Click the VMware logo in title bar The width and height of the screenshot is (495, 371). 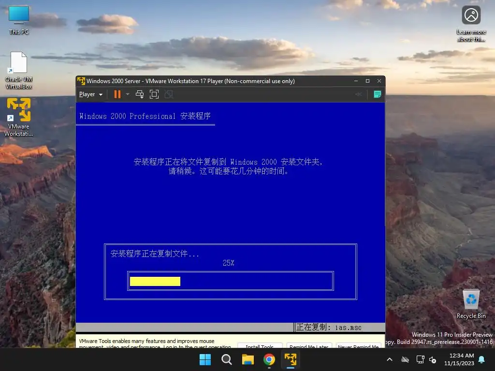click(x=81, y=81)
